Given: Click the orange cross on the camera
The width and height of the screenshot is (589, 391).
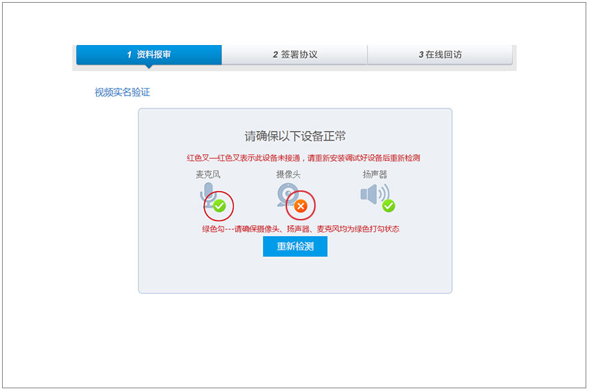Looking at the screenshot, I should (x=301, y=205).
